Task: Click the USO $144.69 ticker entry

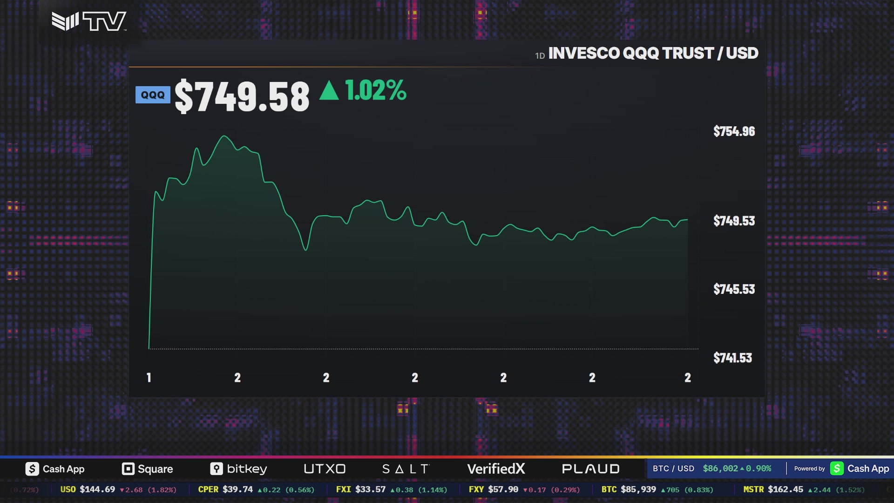Action: pyautogui.click(x=118, y=489)
